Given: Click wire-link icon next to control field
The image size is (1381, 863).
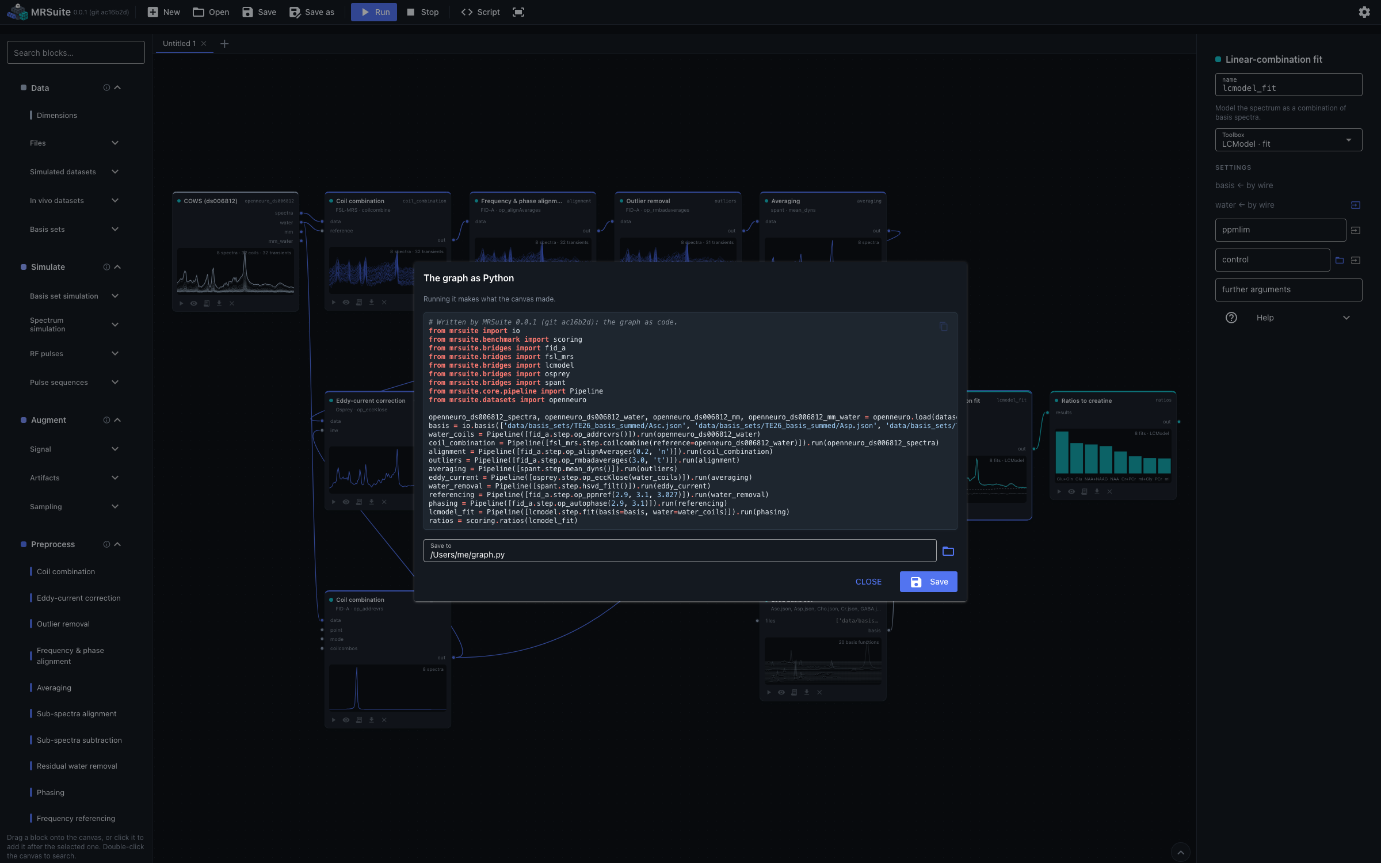Looking at the screenshot, I should 1356,260.
